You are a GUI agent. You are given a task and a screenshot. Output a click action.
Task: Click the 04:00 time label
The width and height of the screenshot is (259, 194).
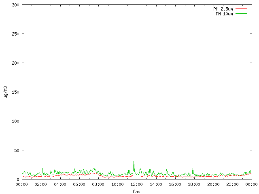pyautogui.click(x=60, y=184)
